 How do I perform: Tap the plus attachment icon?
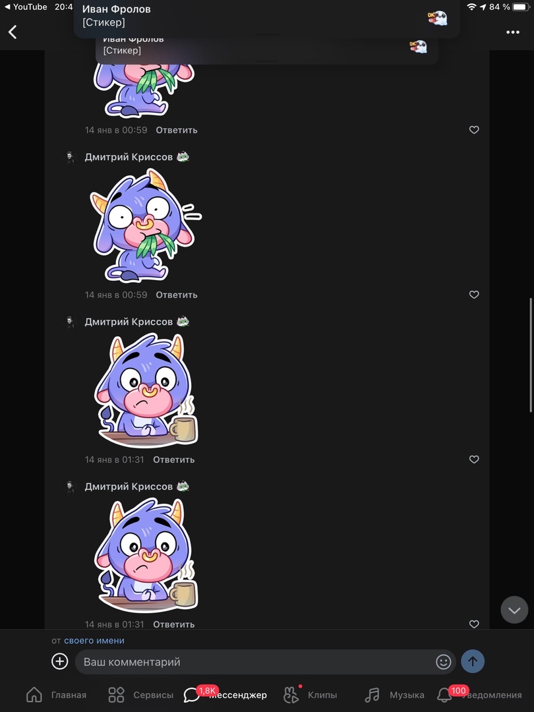pos(59,661)
